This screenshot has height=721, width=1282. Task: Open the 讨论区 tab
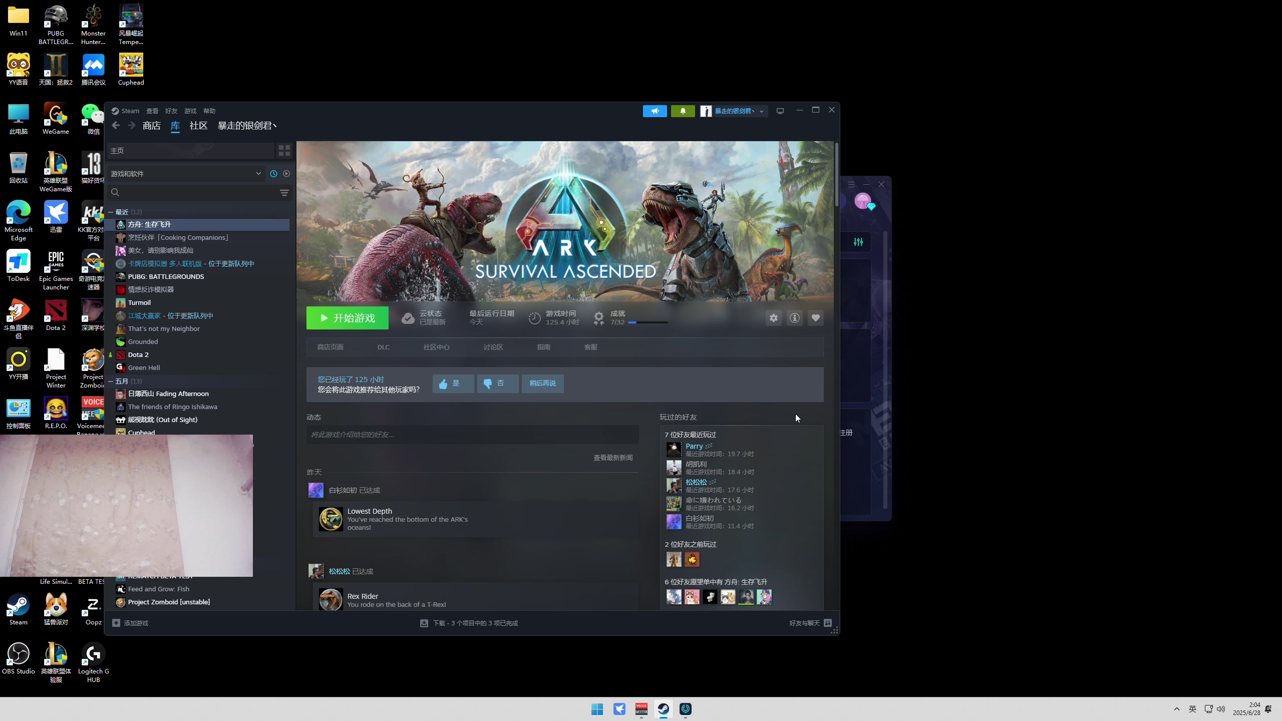point(493,347)
